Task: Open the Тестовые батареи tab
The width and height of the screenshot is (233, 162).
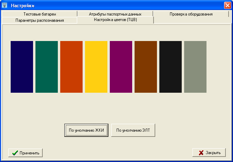Action: 40,14
